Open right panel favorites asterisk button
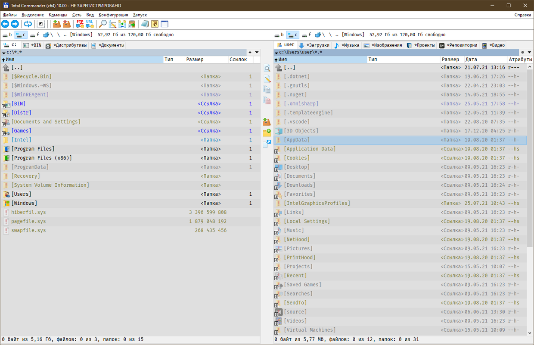Viewport: 534px width, 345px height. click(x=522, y=53)
